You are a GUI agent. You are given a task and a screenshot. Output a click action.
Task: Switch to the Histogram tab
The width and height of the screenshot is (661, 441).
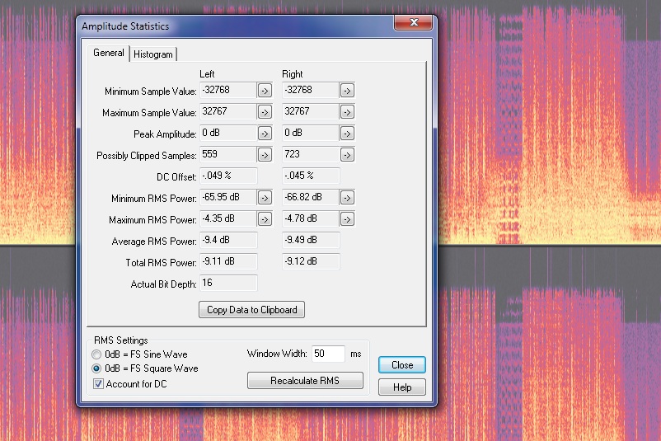[153, 54]
